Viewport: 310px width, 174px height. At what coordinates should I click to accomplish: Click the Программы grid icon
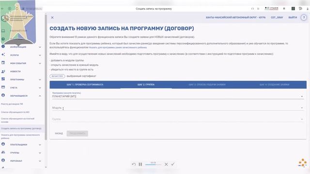pyautogui.click(x=3, y=79)
